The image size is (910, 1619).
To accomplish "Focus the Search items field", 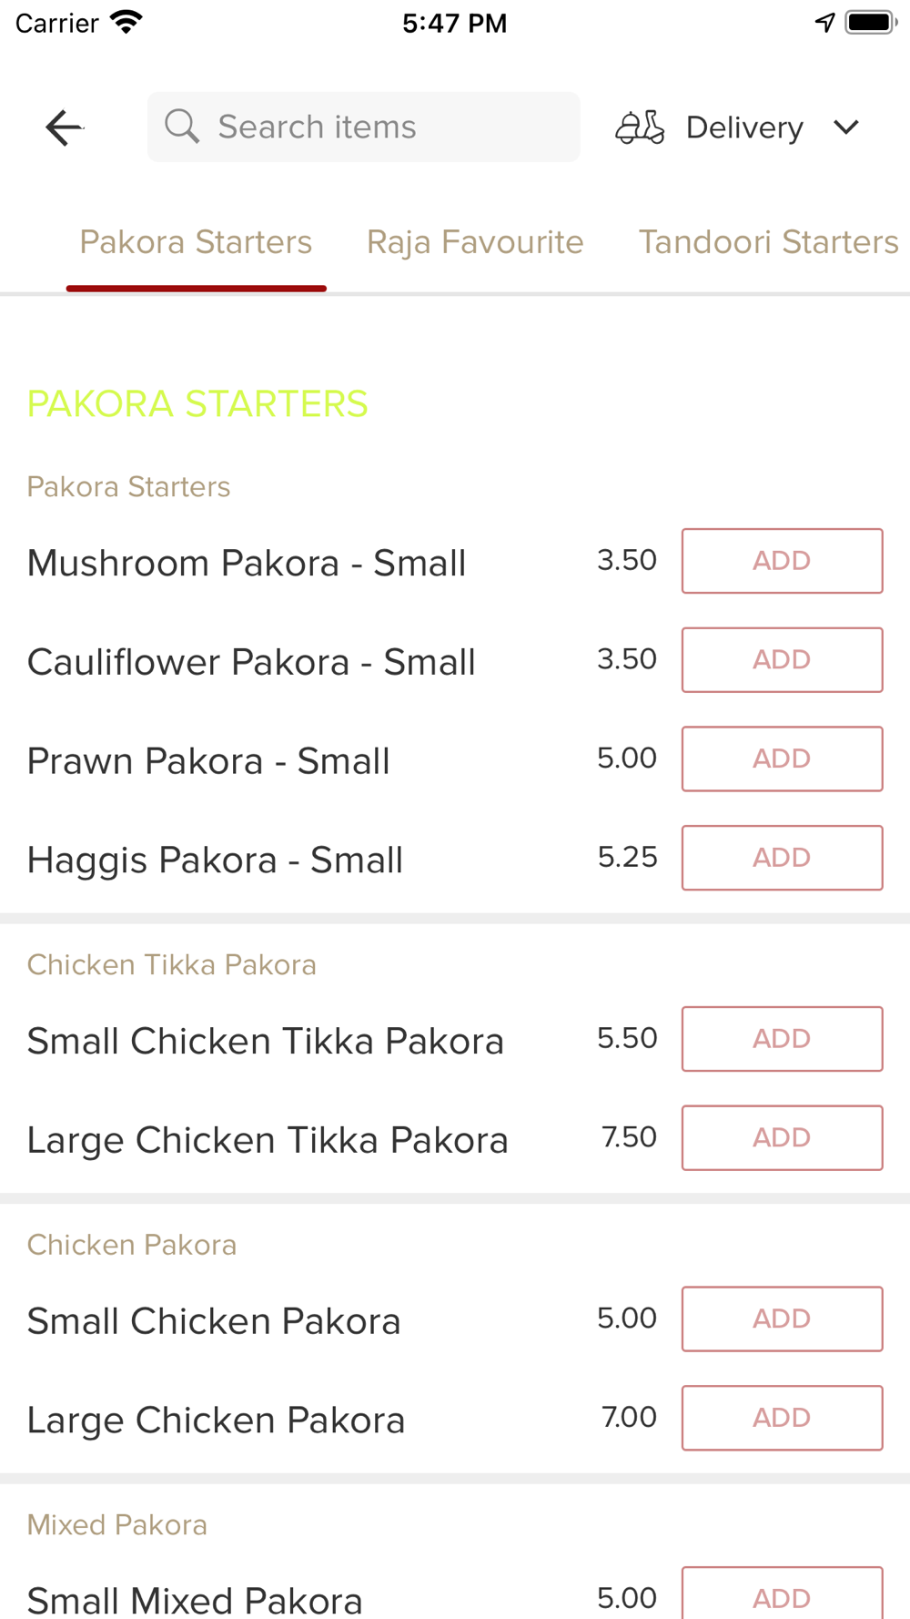I will point(382,127).
